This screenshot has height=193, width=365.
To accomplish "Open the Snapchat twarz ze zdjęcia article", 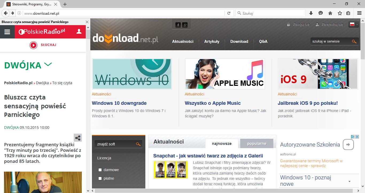I will (x=208, y=156).
